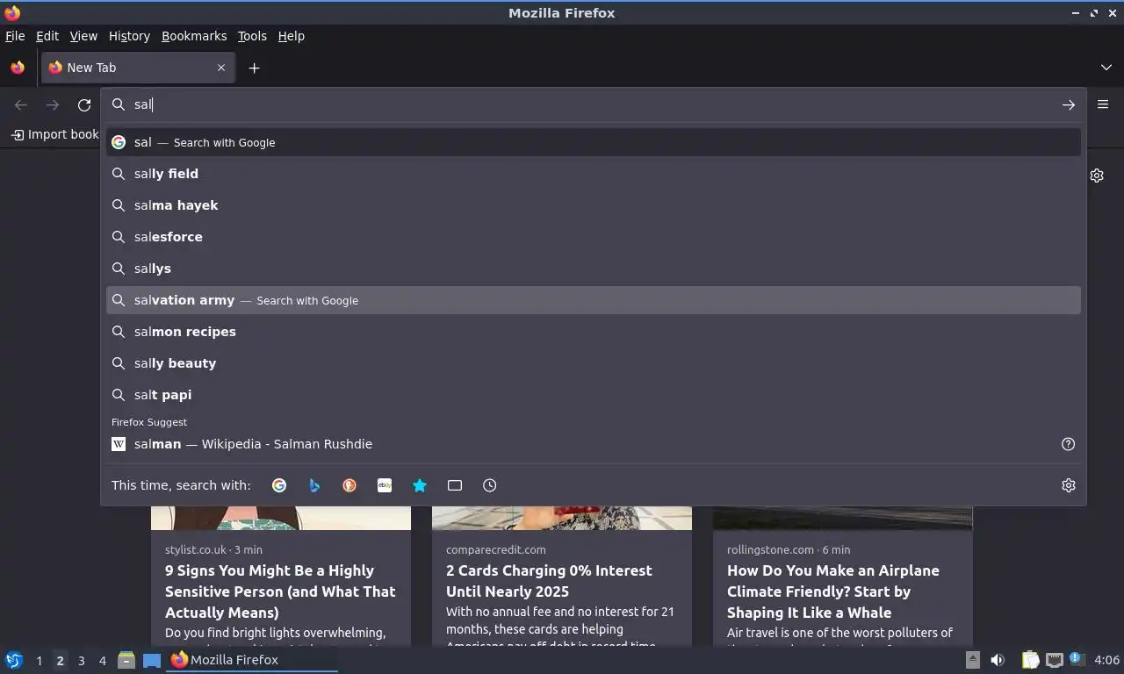This screenshot has width=1124, height=674.
Task: Choose 'sal — Search with Google' suggestion
Action: tap(594, 142)
